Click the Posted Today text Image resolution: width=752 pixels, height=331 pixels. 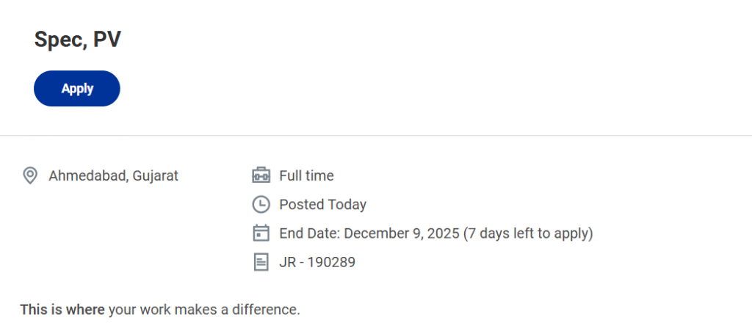point(322,205)
